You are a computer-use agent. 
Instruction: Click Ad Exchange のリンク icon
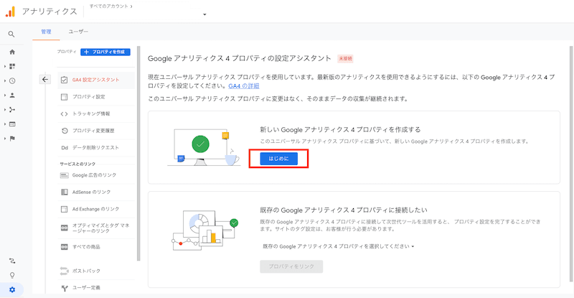pos(64,209)
